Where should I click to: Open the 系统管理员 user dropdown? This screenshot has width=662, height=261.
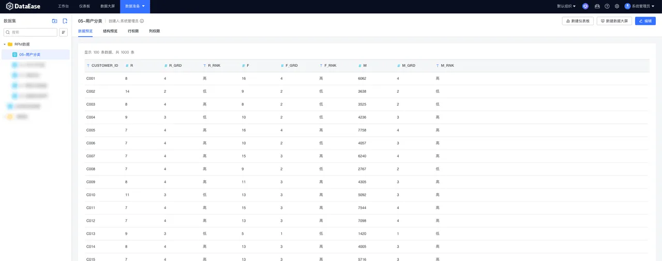640,6
